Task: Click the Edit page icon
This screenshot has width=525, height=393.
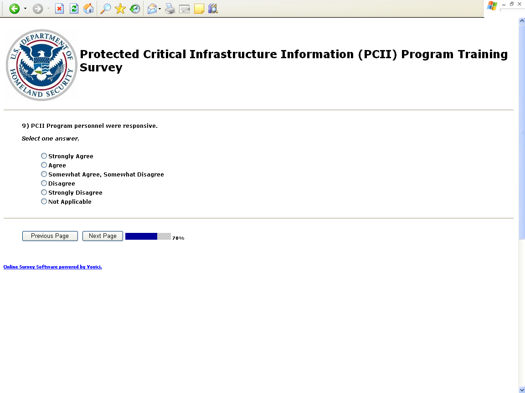Action: pos(185,9)
